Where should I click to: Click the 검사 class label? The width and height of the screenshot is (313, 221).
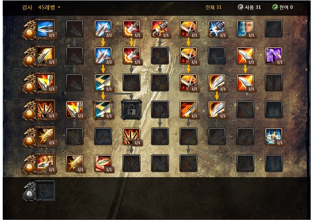[x=27, y=7]
